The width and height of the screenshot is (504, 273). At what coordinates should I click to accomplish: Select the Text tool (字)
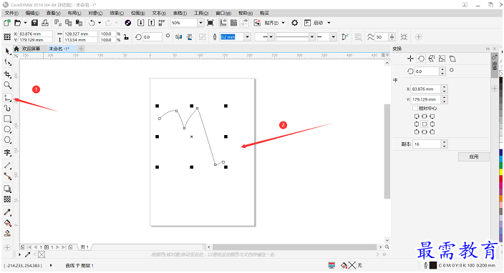(7, 153)
